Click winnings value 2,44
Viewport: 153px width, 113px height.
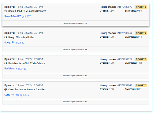pos(140,37)
